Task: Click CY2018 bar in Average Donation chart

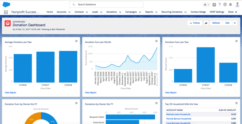Action: [68, 67]
